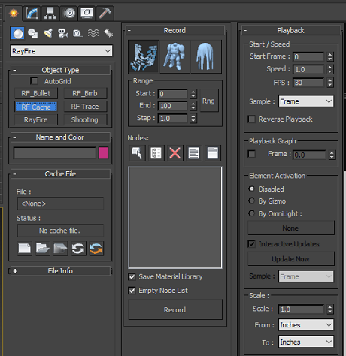346x356 pixels.
Task: Select the cloth record mode thumbnail
Action: pyautogui.click(x=206, y=56)
